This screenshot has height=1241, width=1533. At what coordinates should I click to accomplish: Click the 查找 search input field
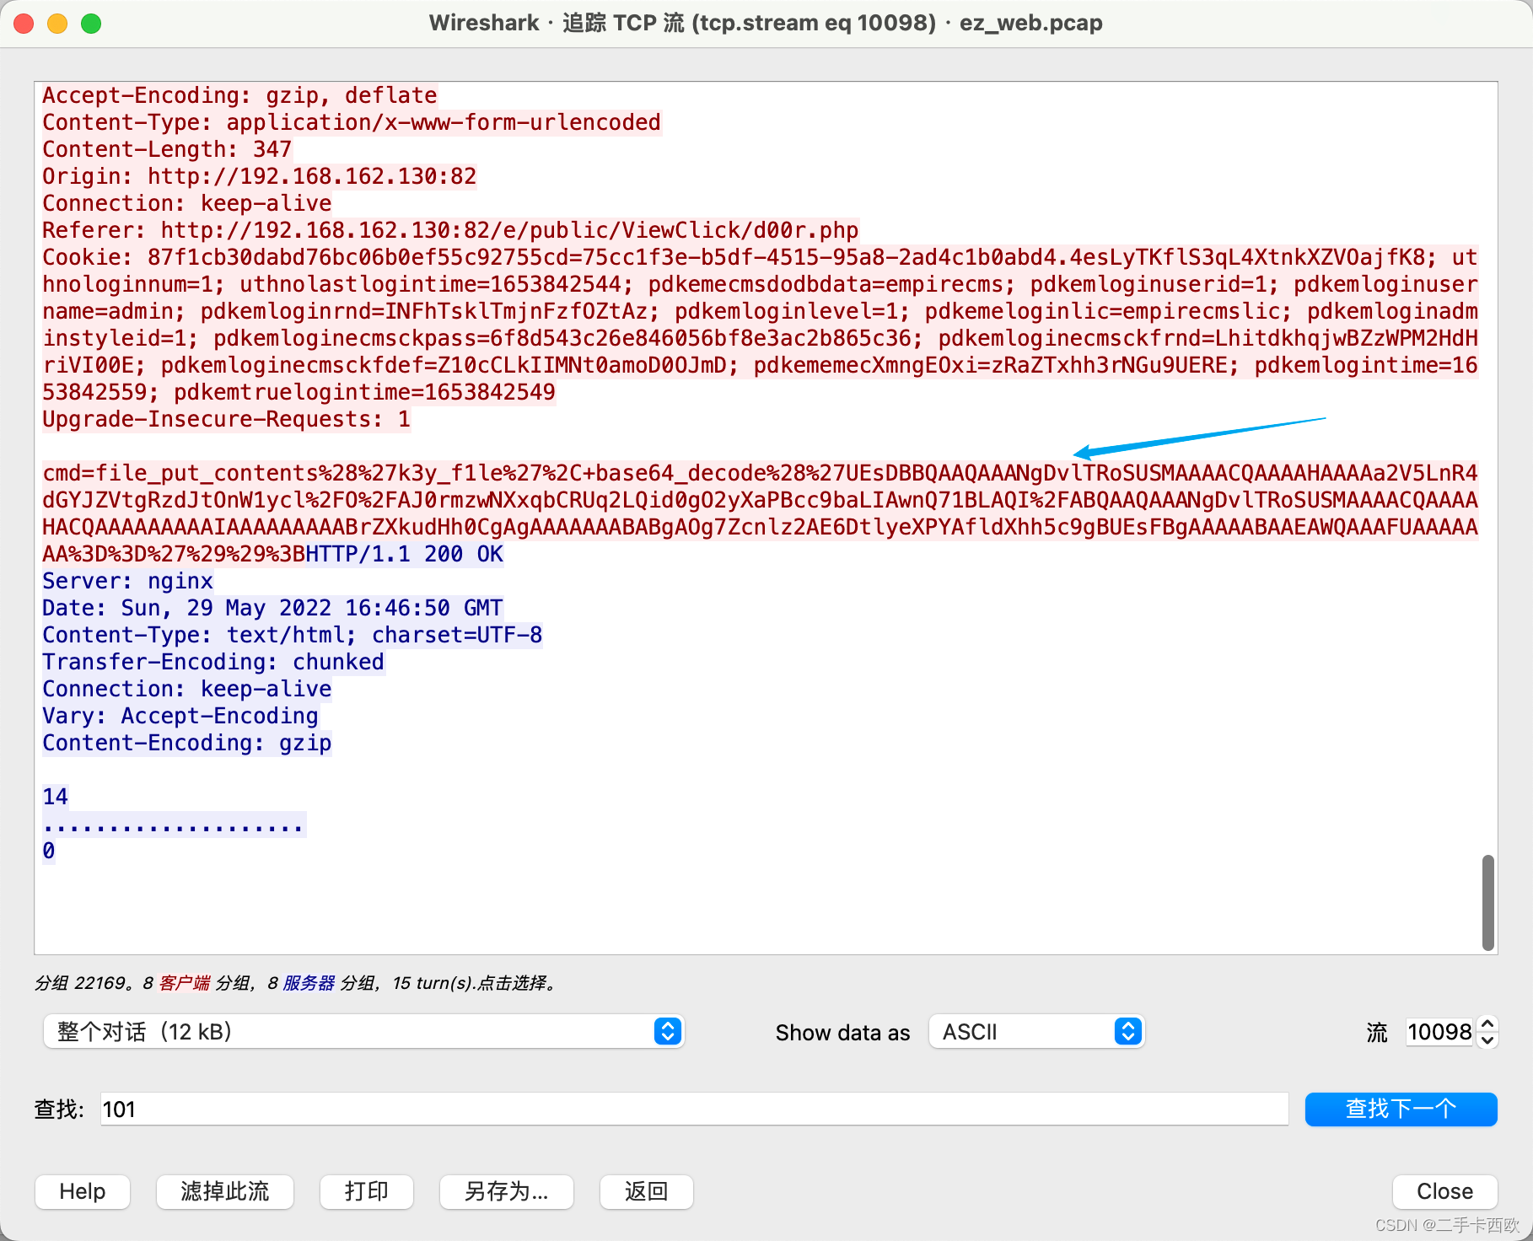pos(695,1109)
